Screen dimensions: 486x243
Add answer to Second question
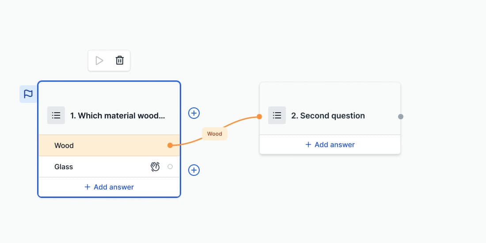point(330,144)
